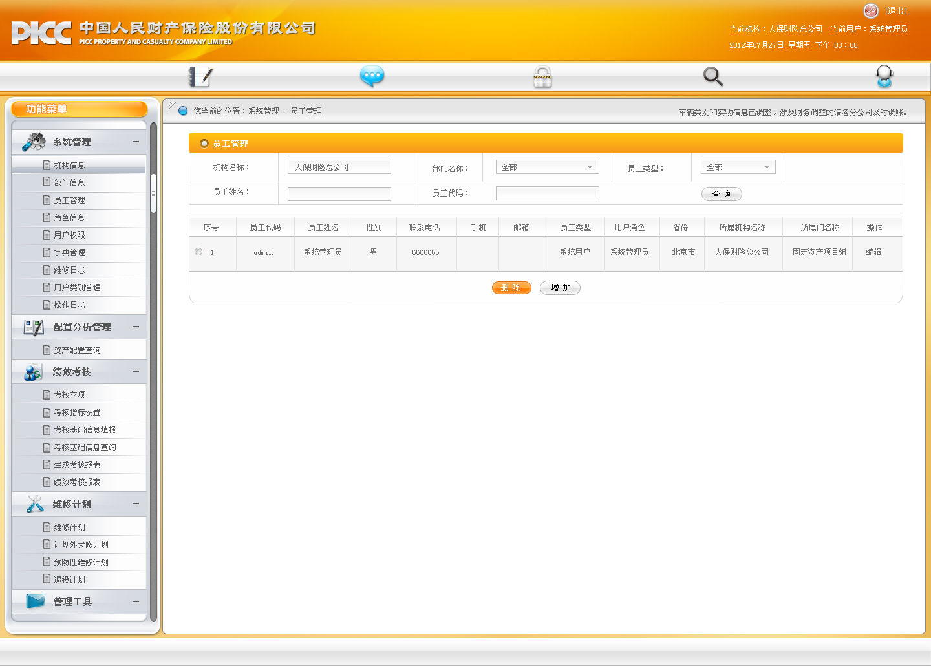Focus the 员工姓名 input field

point(339,194)
